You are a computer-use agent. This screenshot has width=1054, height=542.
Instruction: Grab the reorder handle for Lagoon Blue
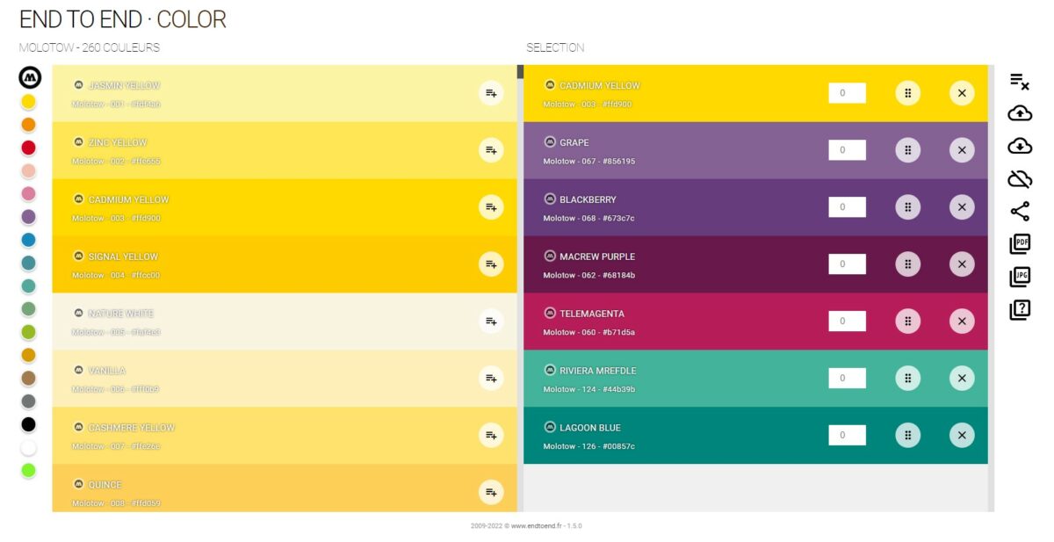coord(907,436)
